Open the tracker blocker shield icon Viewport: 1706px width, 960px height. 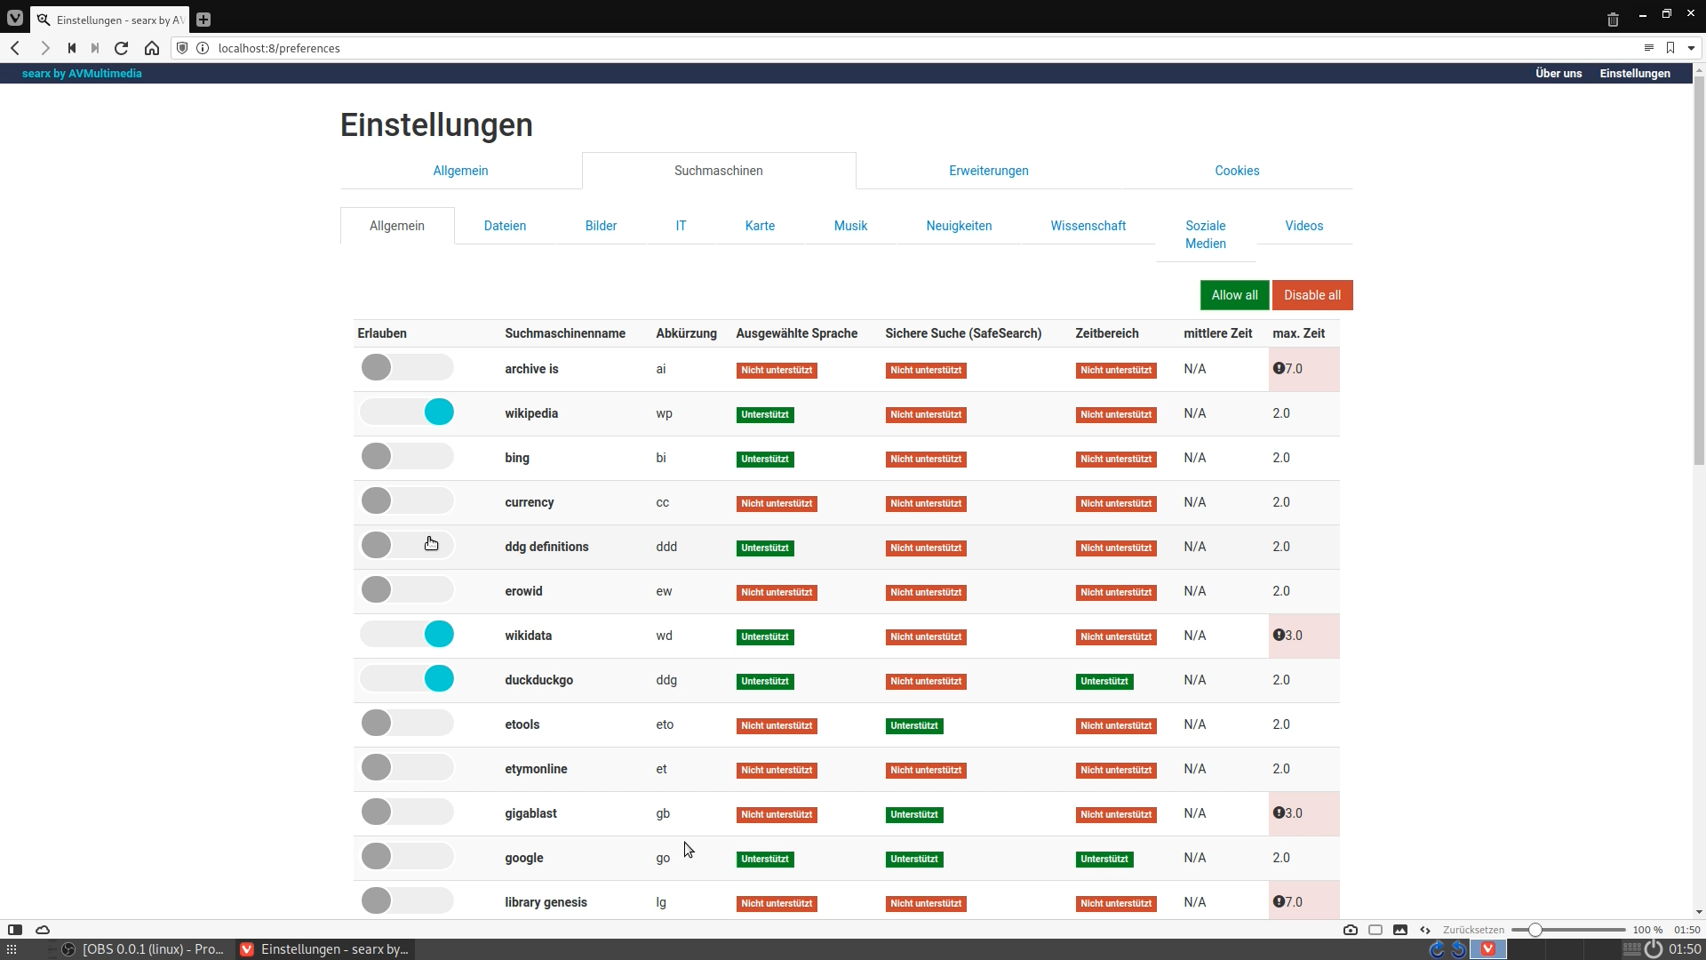point(182,48)
